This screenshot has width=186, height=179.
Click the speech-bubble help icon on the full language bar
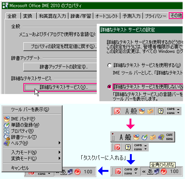160,111
